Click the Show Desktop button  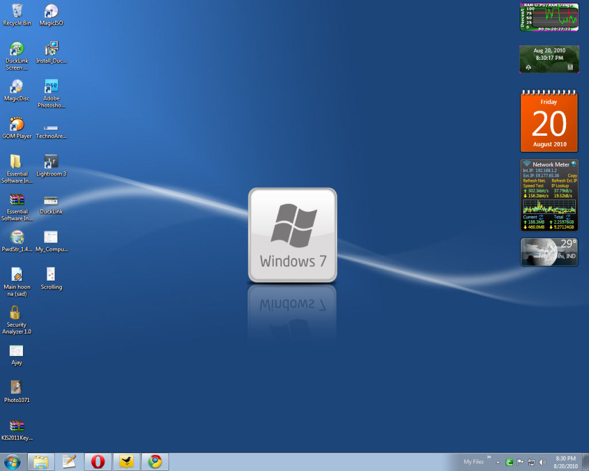click(x=585, y=462)
